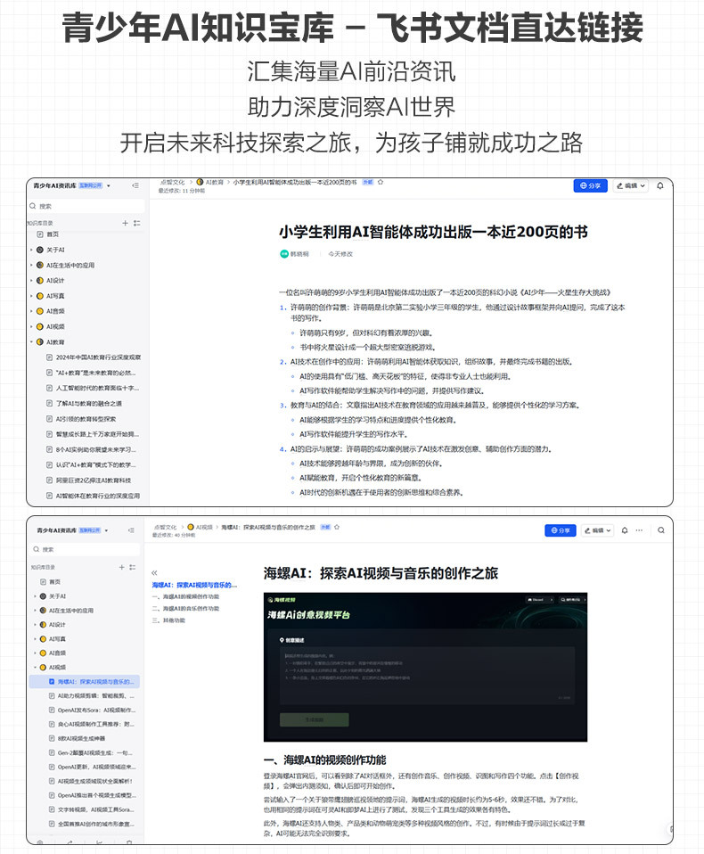Open 2024年中国AI教育行业深度观察 page

[98, 357]
